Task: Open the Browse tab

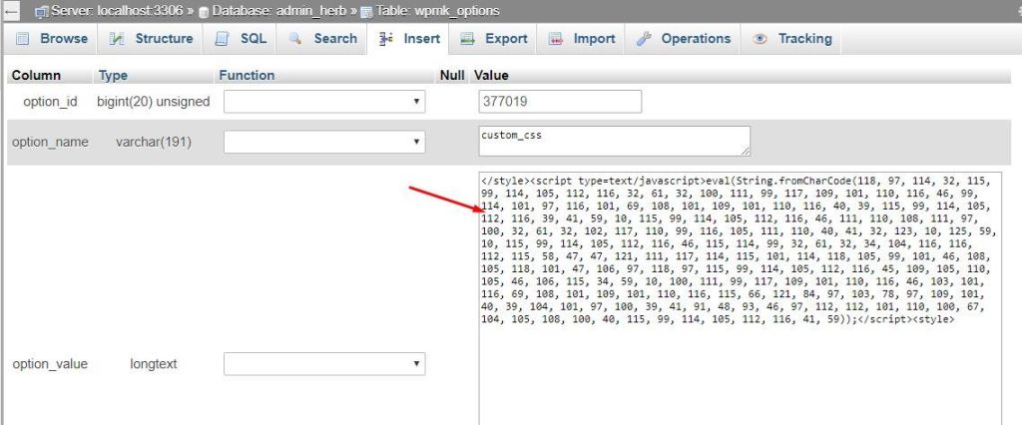Action: [51, 39]
